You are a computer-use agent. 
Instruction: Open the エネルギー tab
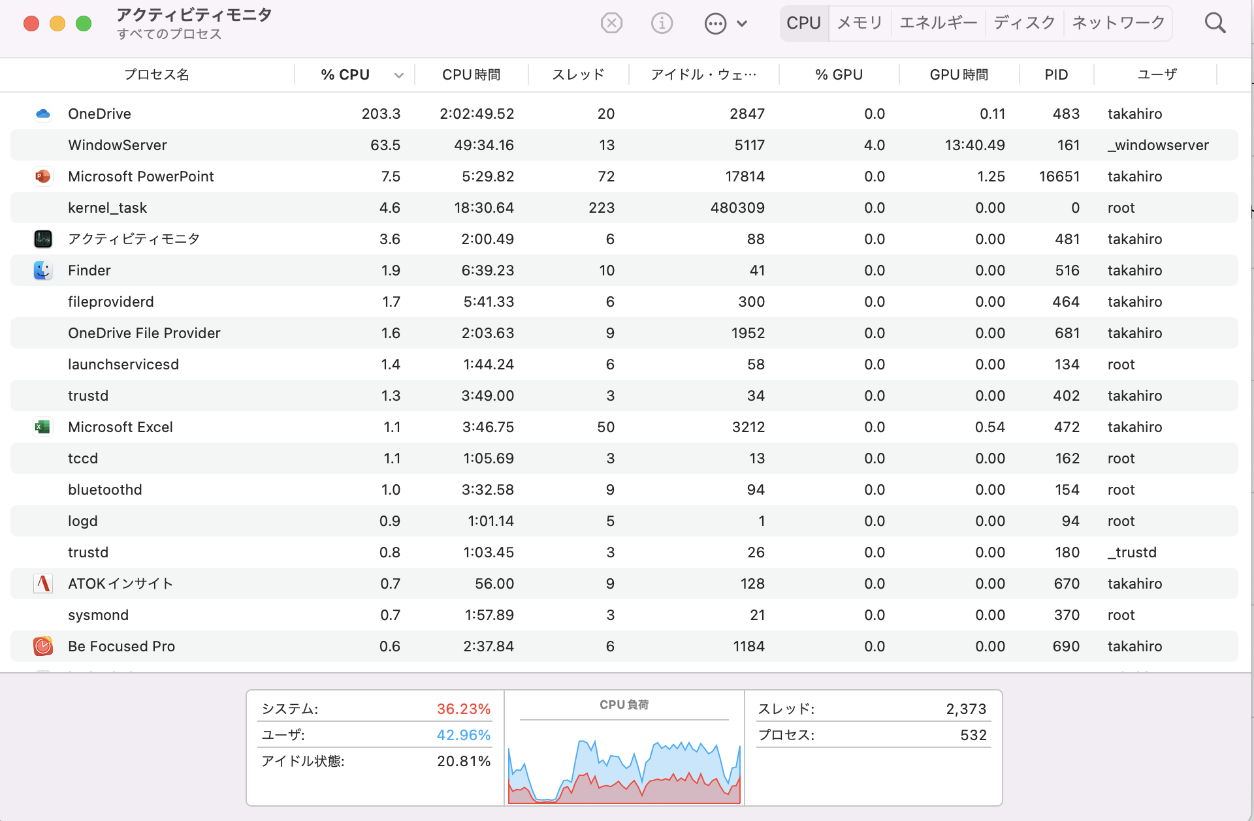point(939,23)
